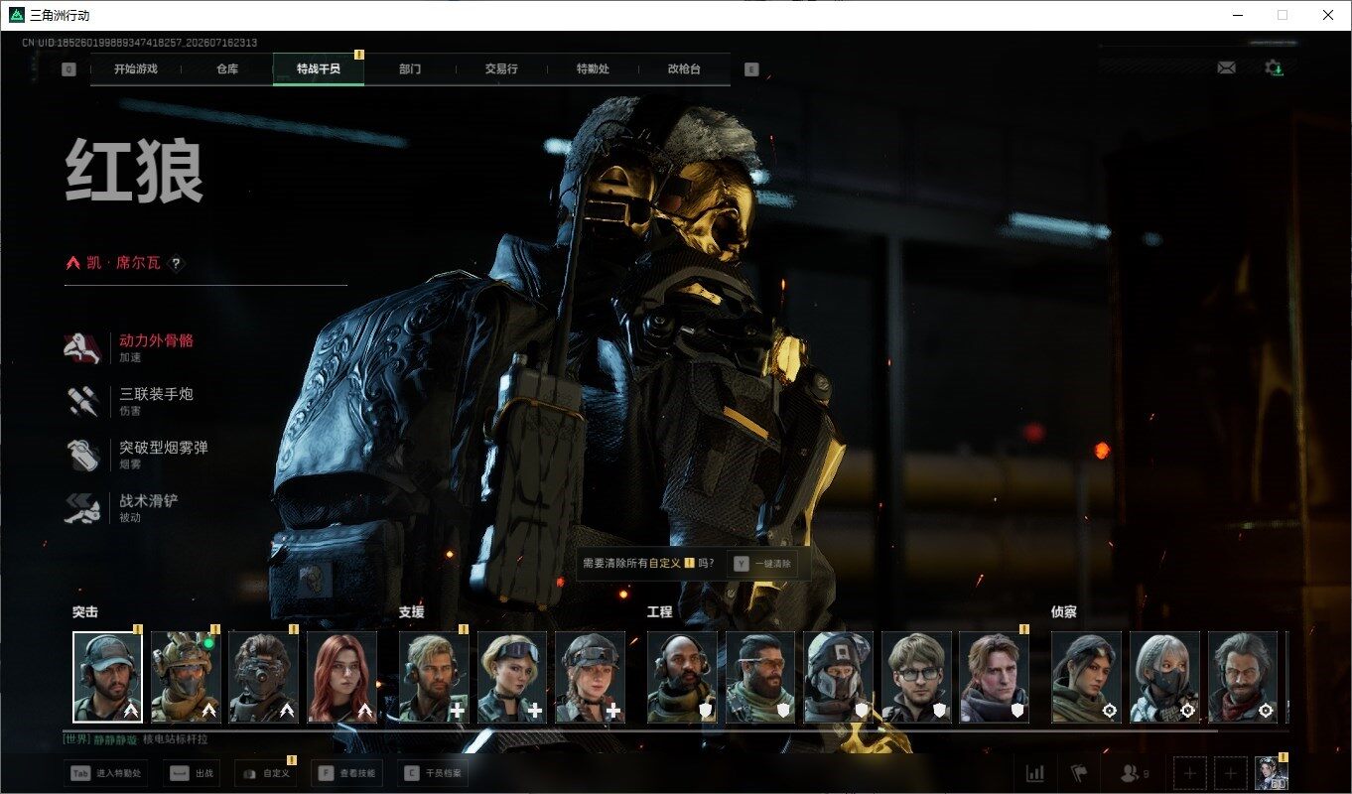Switch to the 仓库 tab
Viewport: 1352px width, 794px height.
pyautogui.click(x=227, y=69)
